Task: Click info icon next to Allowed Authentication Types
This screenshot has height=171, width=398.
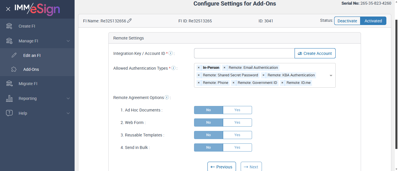Action: click(173, 68)
